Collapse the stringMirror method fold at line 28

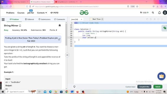[x=73, y=31]
